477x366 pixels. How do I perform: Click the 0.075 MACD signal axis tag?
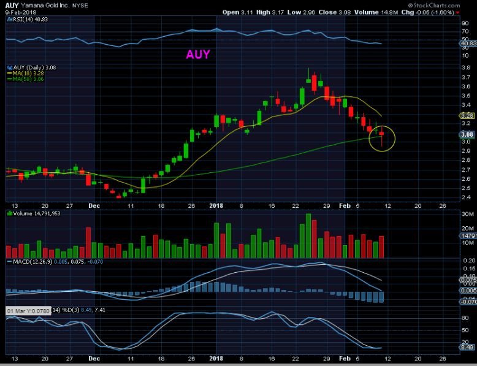click(x=468, y=280)
